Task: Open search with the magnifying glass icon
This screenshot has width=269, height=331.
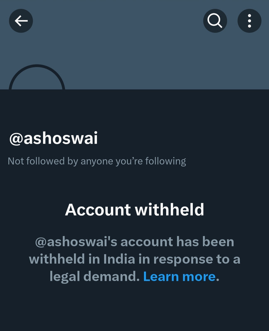Action: [215, 21]
